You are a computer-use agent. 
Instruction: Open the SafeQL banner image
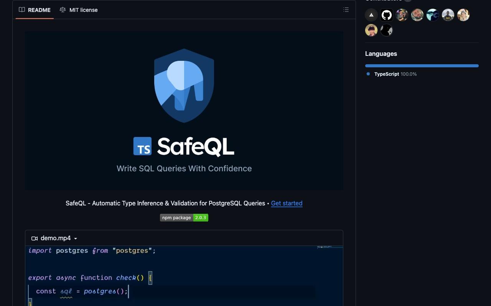point(184,111)
